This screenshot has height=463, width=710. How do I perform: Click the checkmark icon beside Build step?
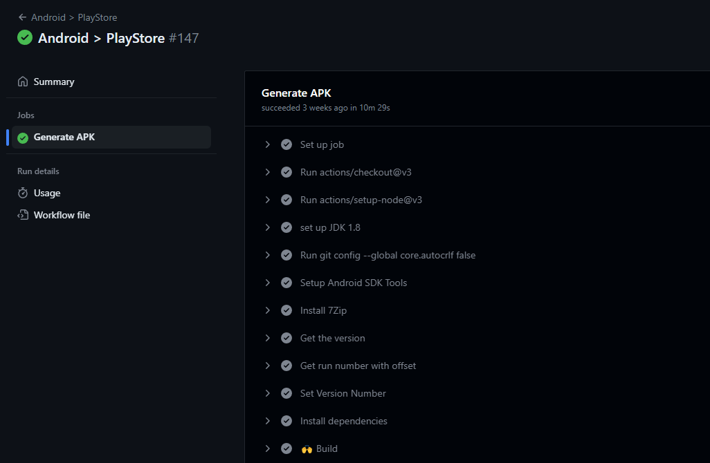coord(286,448)
